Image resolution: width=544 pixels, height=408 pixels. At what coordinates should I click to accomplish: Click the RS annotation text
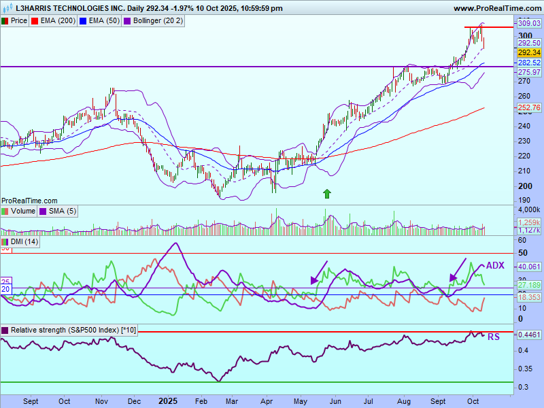[494, 337]
